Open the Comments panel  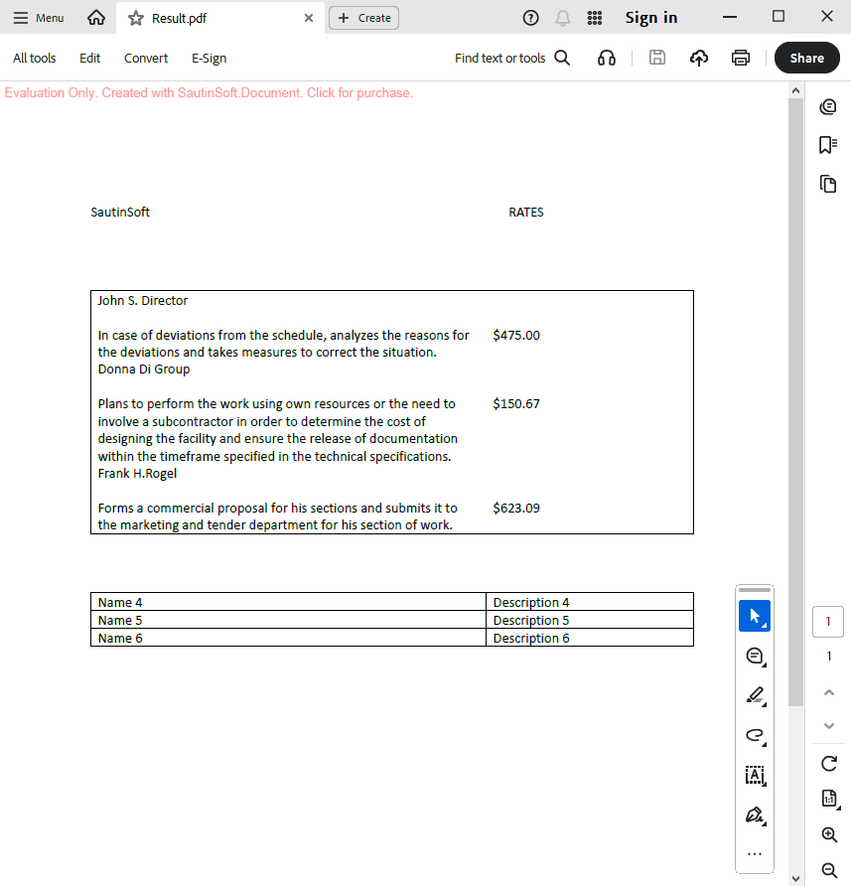click(x=828, y=106)
